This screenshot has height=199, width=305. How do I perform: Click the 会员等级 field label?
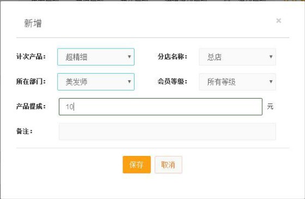click(172, 81)
